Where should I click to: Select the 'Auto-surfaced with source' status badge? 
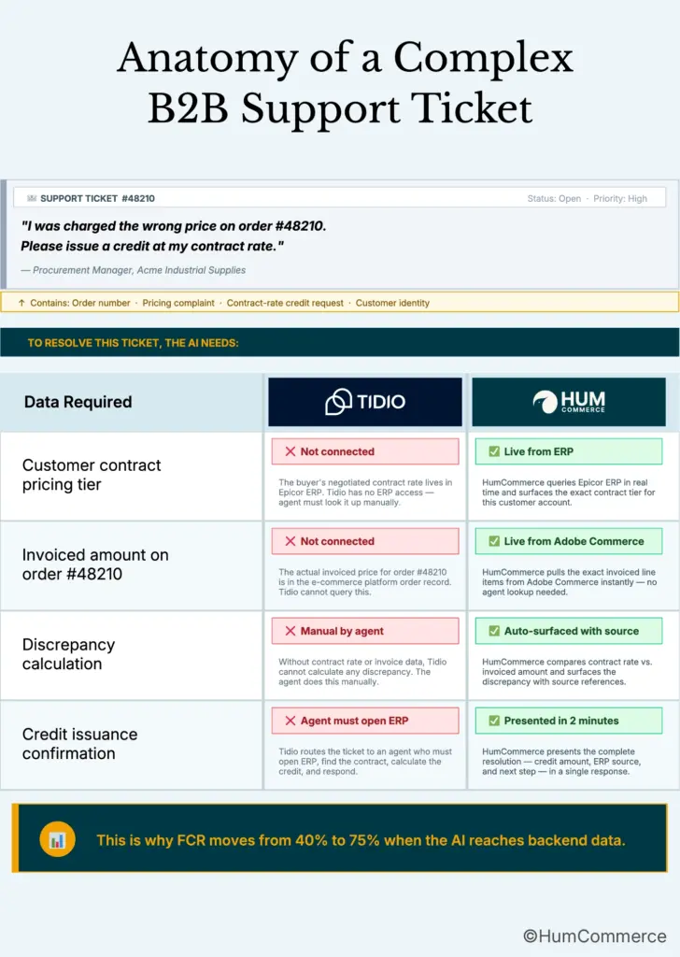click(569, 631)
